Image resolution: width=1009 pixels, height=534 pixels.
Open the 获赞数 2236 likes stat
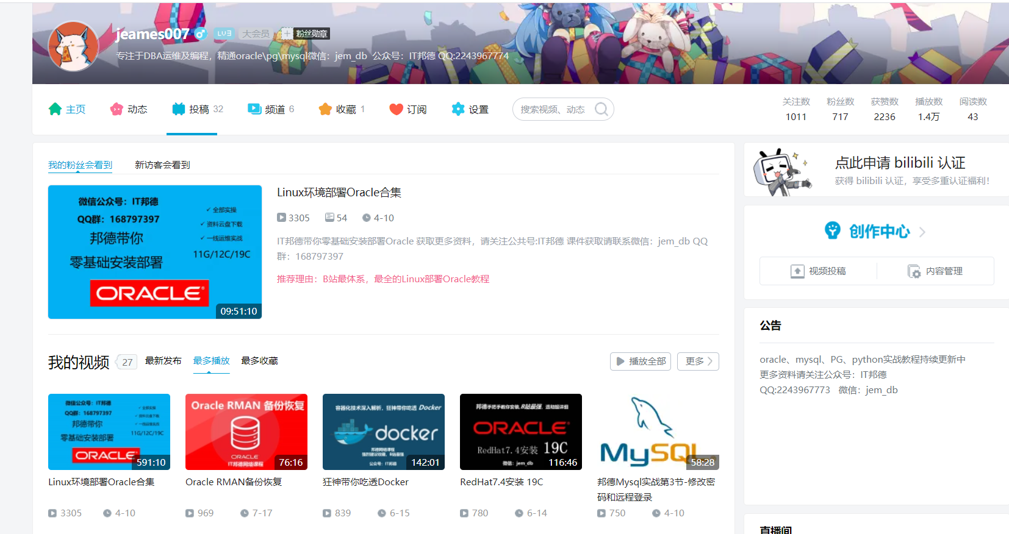[885, 109]
